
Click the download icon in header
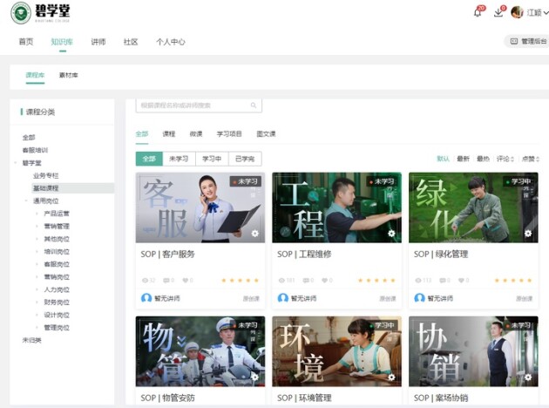click(x=498, y=12)
